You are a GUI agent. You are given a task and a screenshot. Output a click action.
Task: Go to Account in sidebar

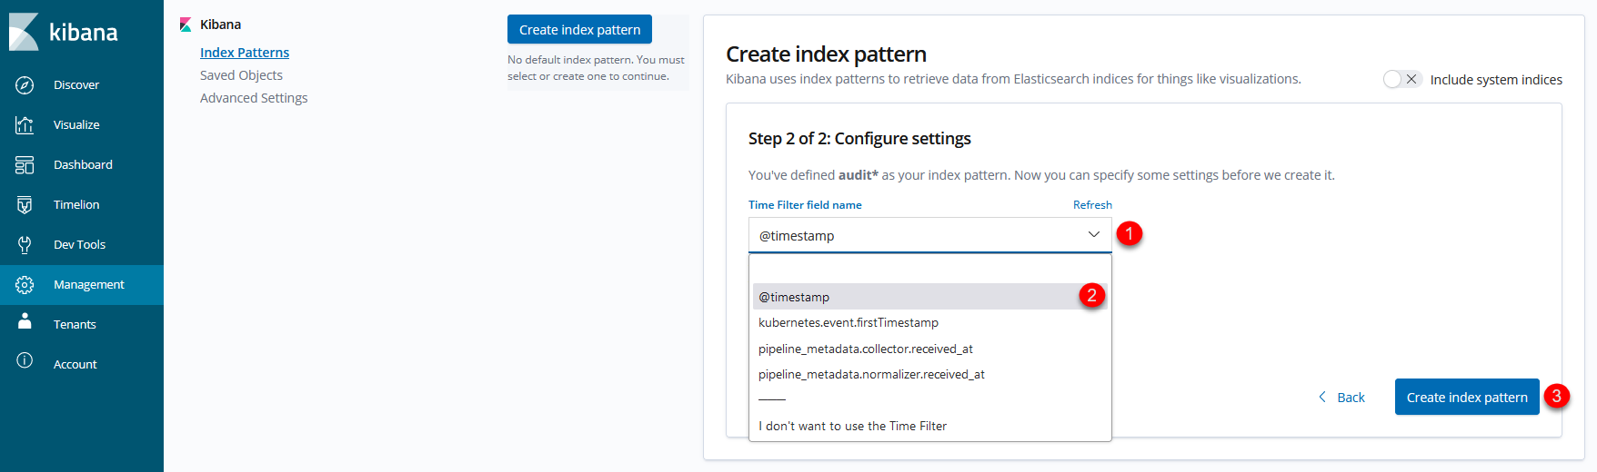[x=75, y=364]
